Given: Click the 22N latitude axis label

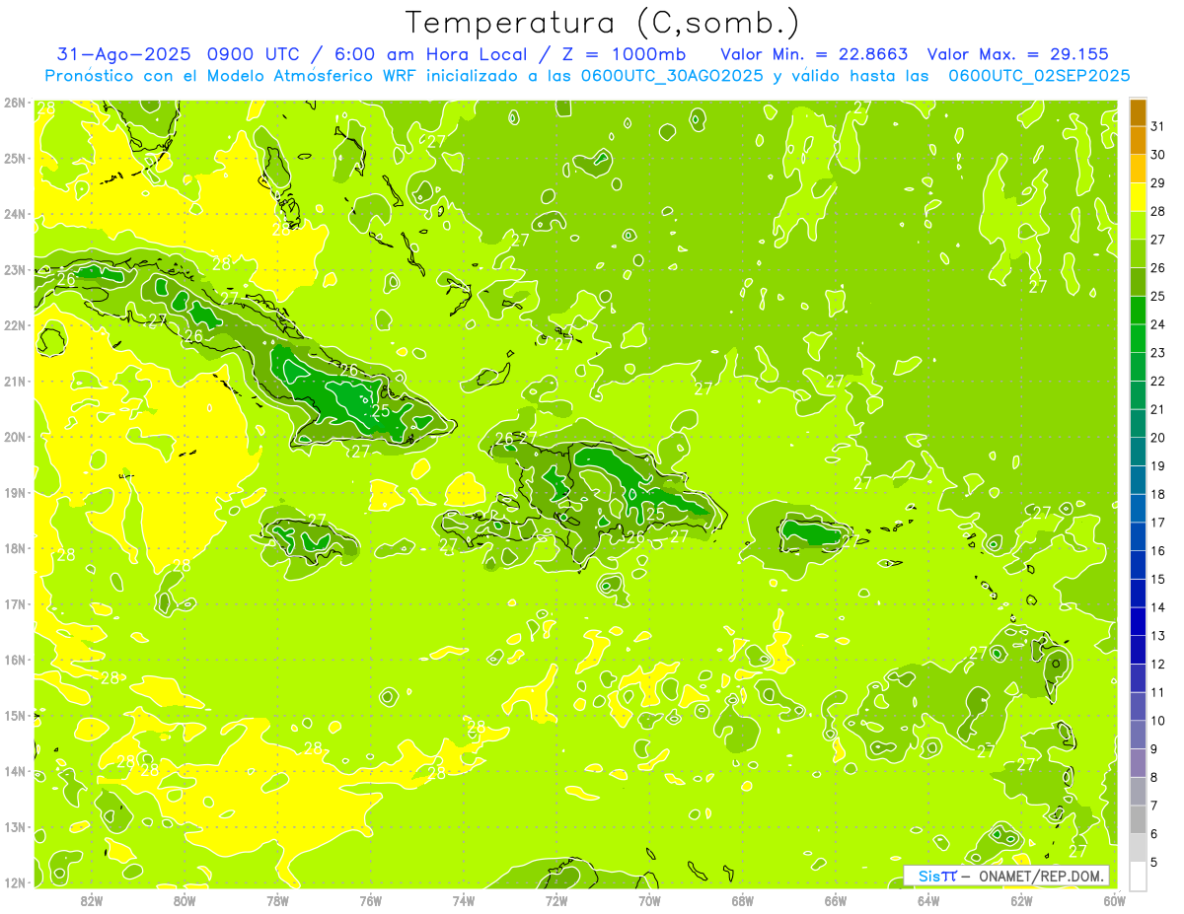Looking at the screenshot, I should point(15,325).
